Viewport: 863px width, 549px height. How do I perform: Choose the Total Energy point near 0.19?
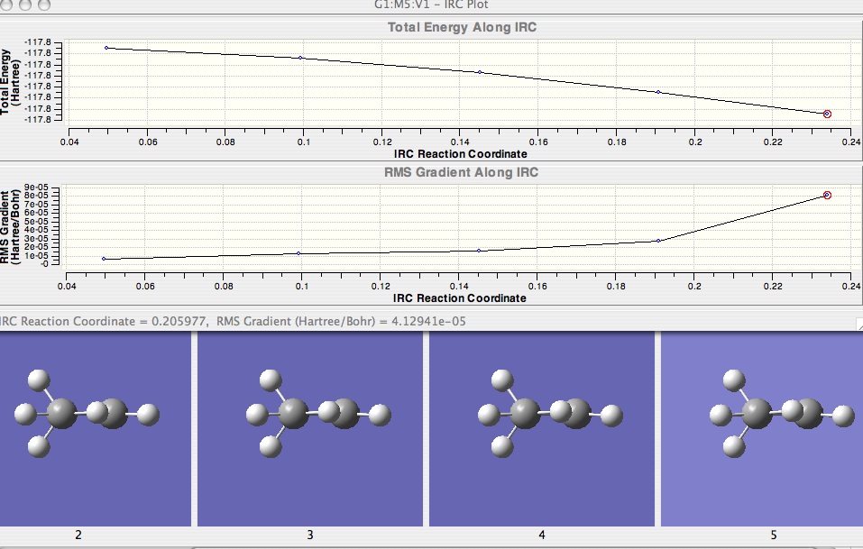pos(658,92)
